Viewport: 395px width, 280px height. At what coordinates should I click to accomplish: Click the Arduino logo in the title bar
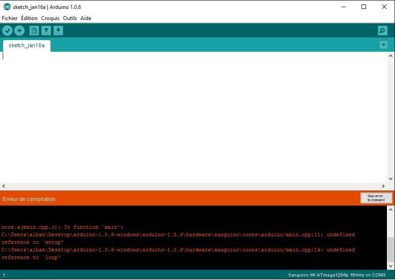pos(7,7)
